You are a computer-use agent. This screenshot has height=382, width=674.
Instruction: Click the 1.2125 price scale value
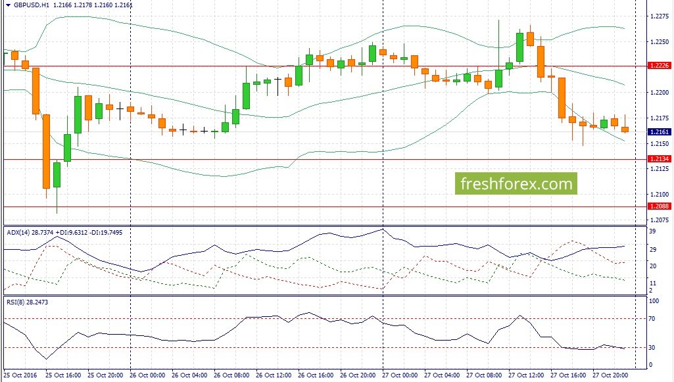tap(660, 168)
